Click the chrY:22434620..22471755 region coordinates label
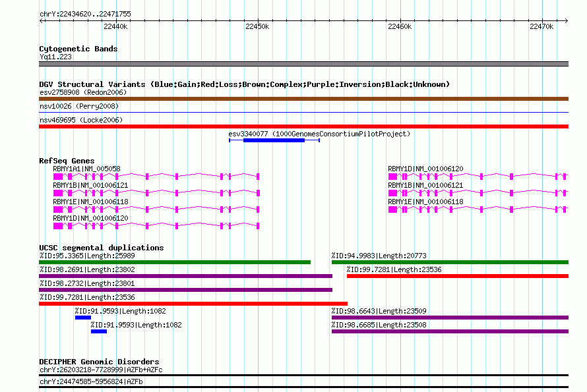Viewport: 587px width, 392px height. click(x=85, y=14)
